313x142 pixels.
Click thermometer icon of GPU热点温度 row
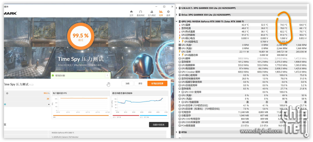click(180, 32)
